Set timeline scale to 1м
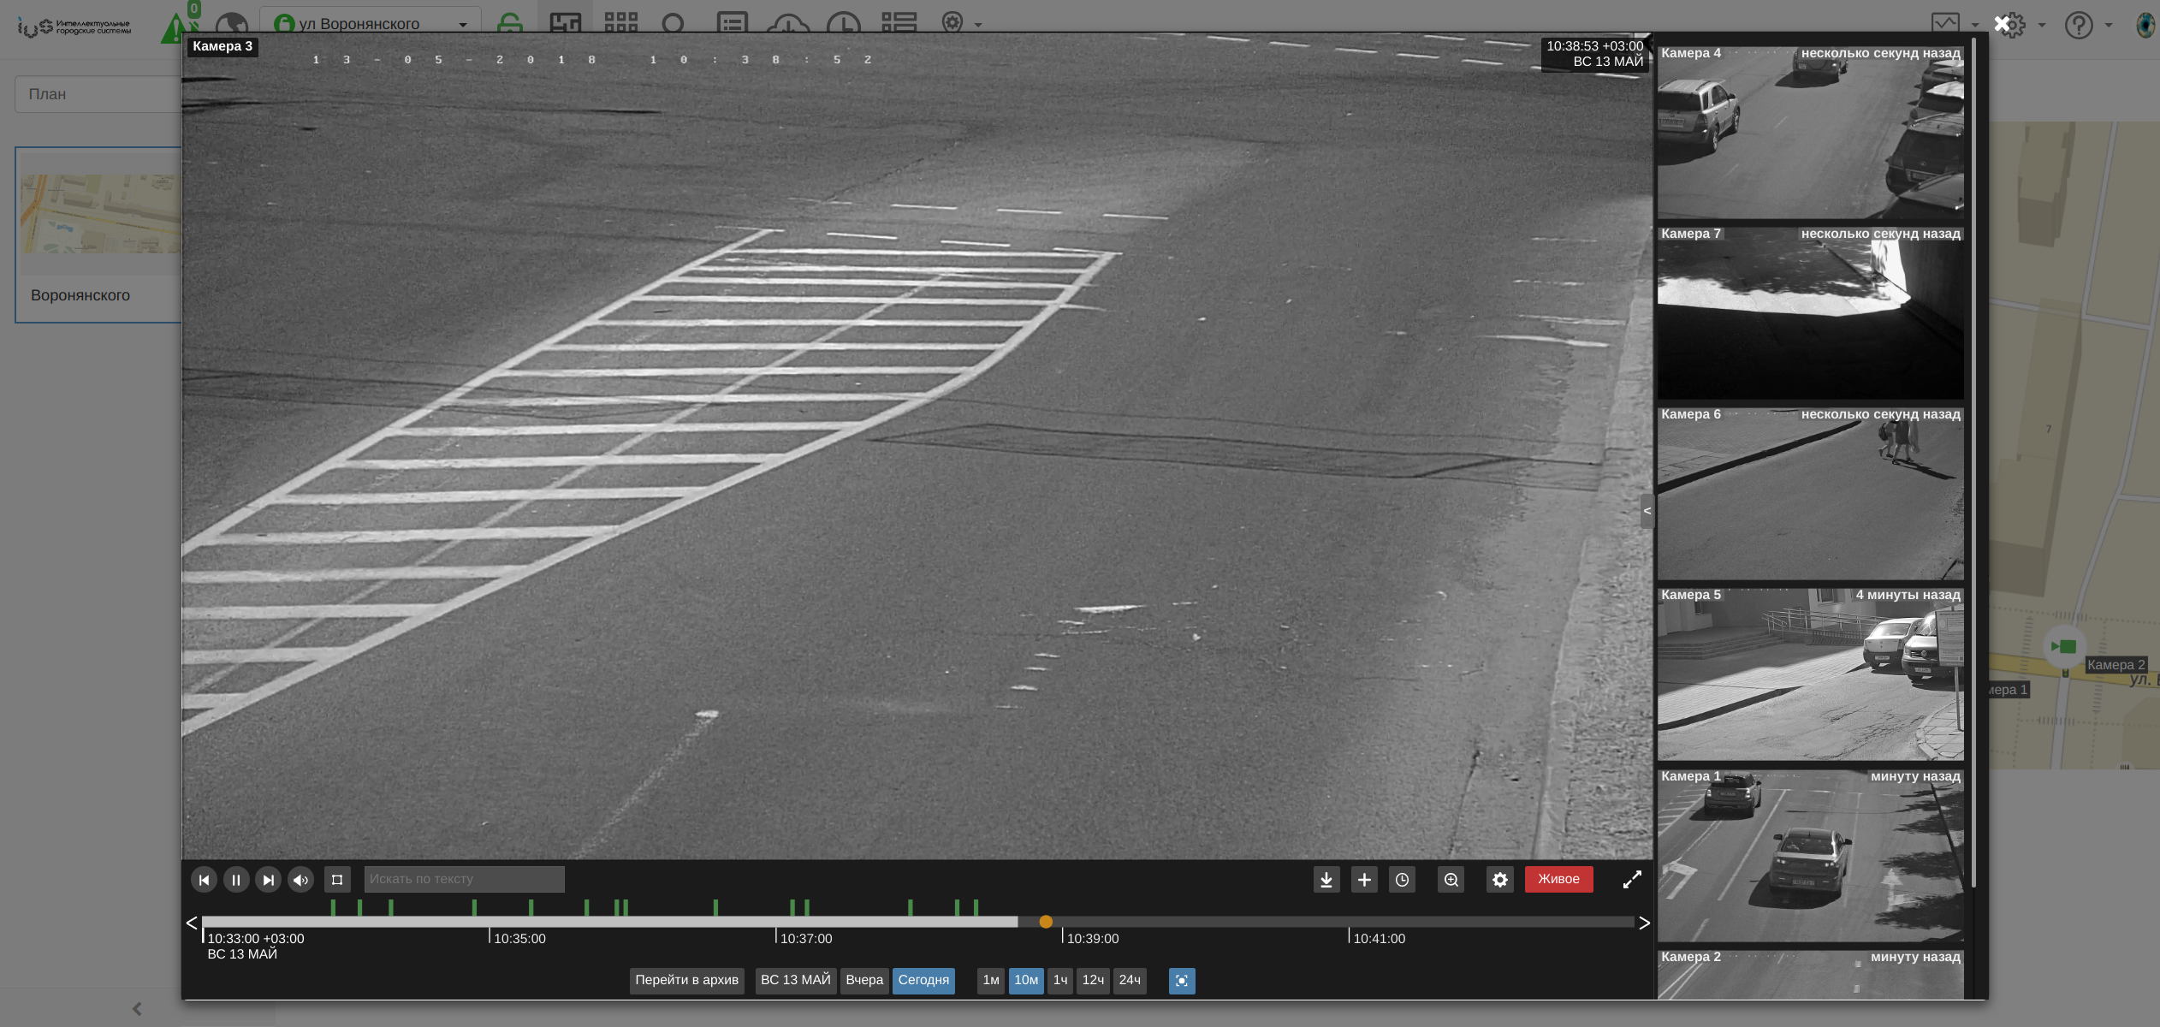The width and height of the screenshot is (2160, 1027). click(x=991, y=980)
